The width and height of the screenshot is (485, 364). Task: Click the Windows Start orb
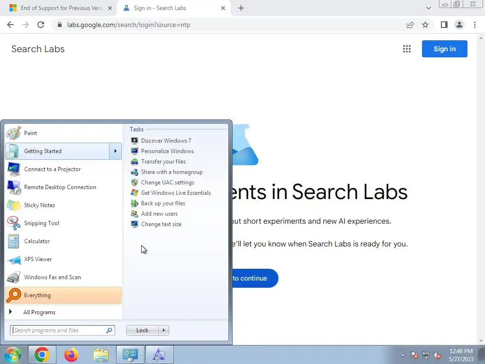13,355
